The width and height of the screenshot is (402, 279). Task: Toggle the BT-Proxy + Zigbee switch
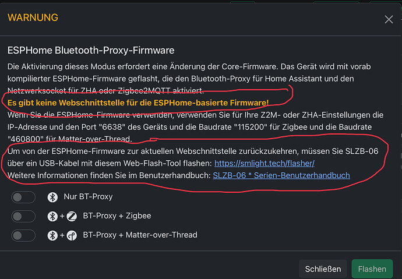(24, 216)
